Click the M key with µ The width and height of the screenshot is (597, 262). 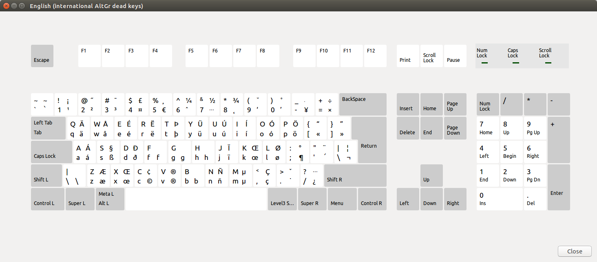tap(240, 175)
